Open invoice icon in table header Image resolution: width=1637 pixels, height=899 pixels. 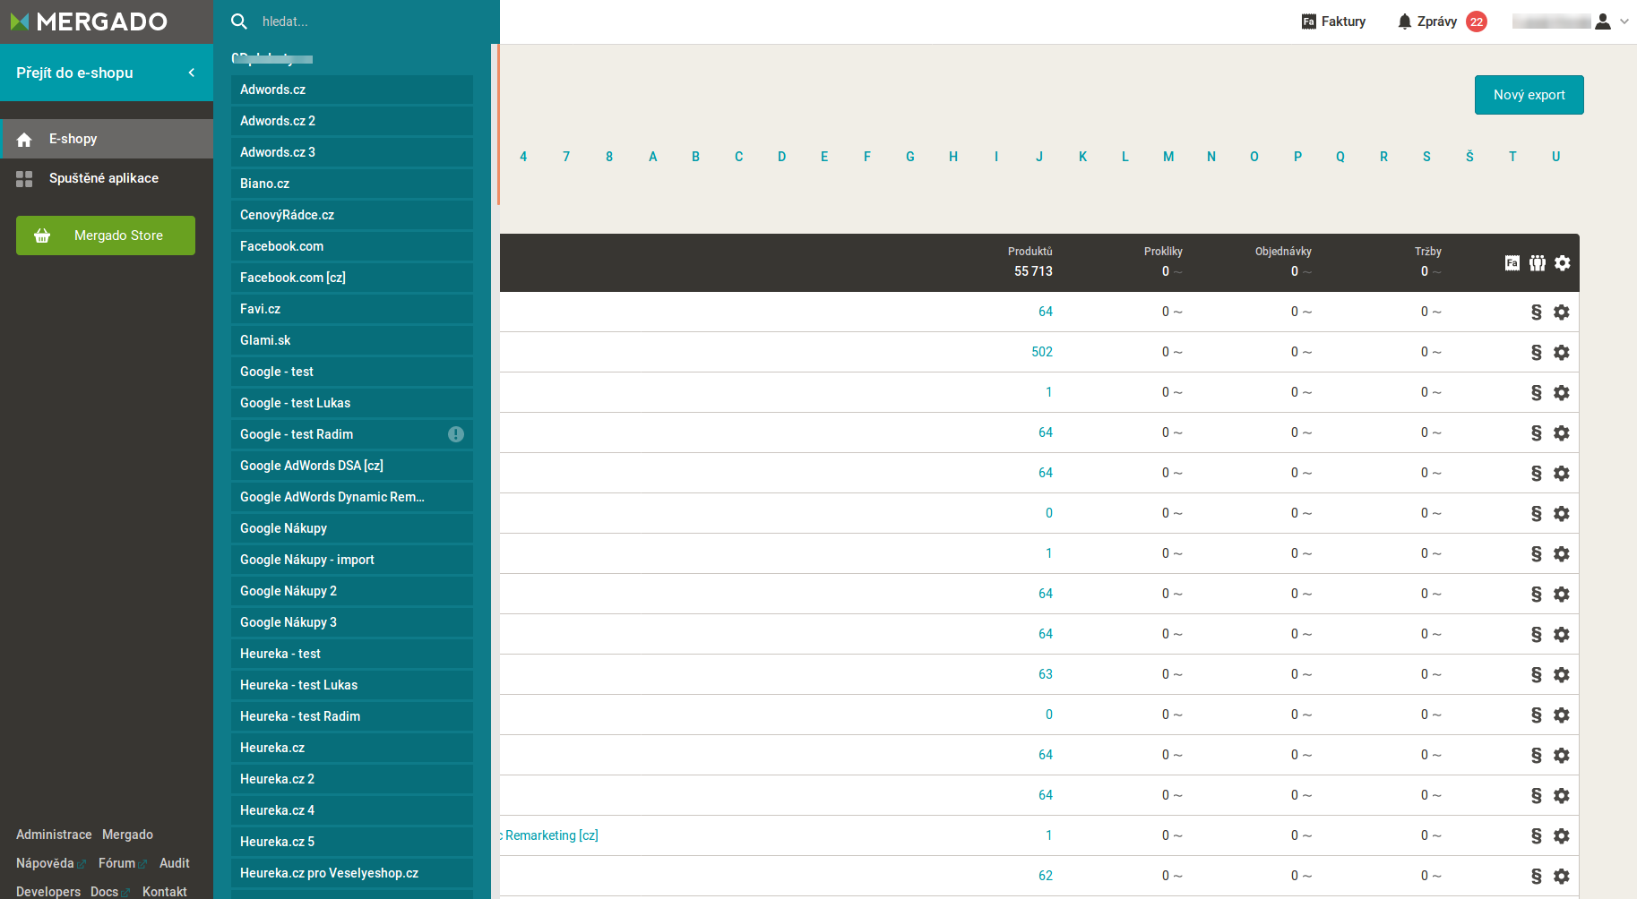1512,262
